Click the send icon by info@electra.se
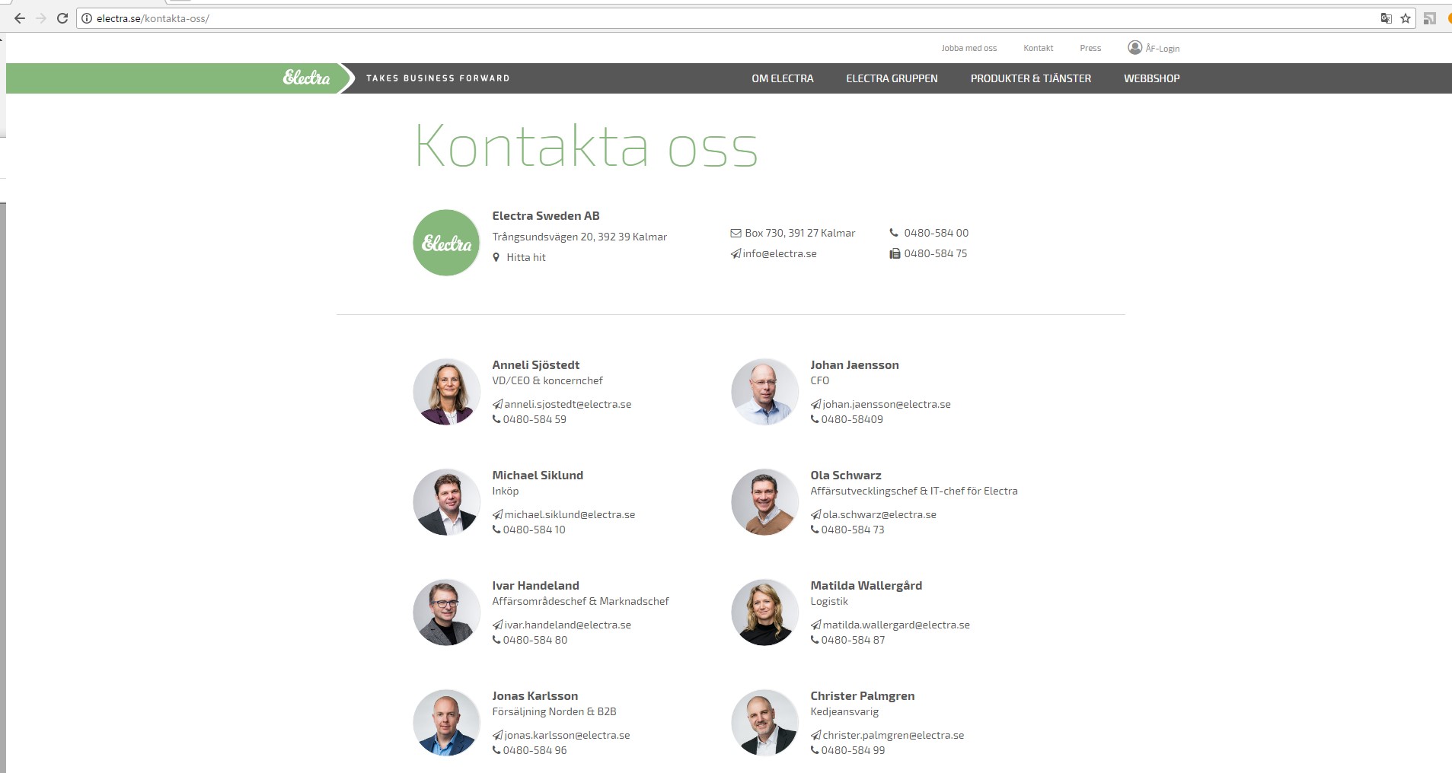This screenshot has width=1452, height=773. click(736, 253)
